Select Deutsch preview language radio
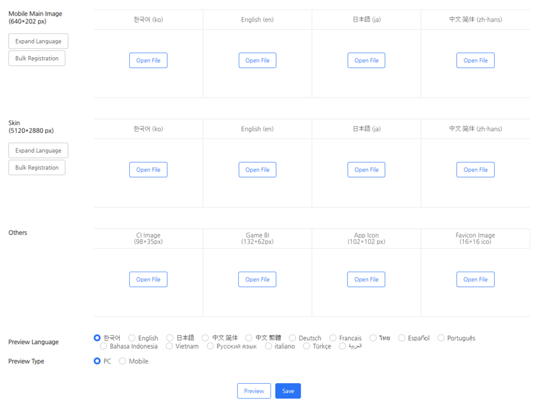 [x=293, y=338]
